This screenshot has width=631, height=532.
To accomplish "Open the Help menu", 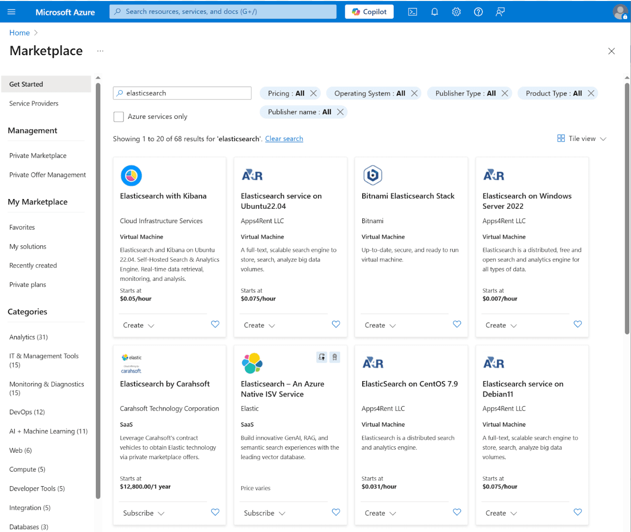I will tap(478, 11).
